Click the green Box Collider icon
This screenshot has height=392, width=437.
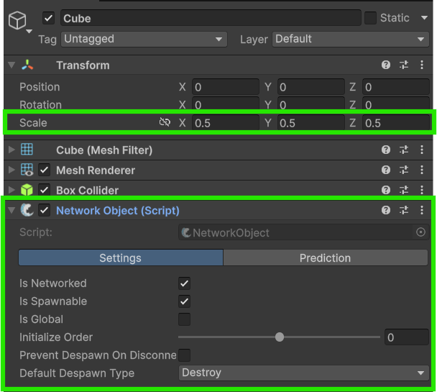(27, 190)
